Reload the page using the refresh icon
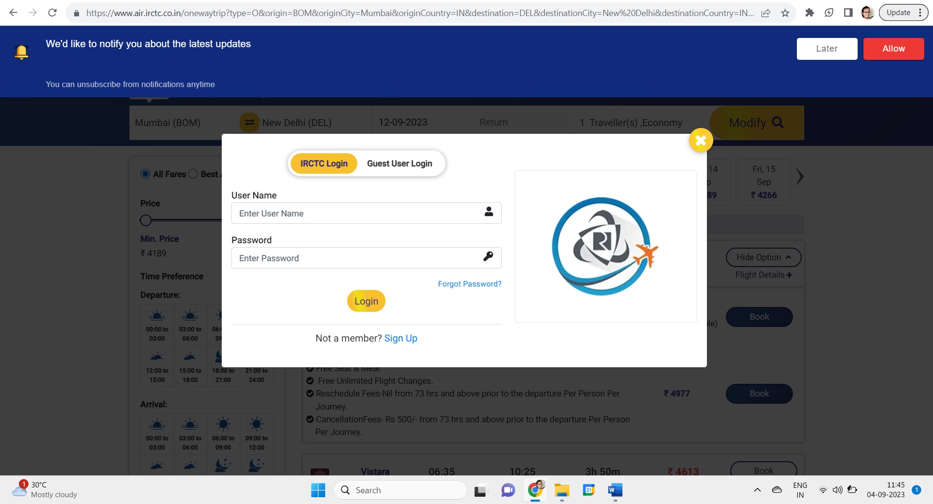The height and width of the screenshot is (504, 933). 53,13
